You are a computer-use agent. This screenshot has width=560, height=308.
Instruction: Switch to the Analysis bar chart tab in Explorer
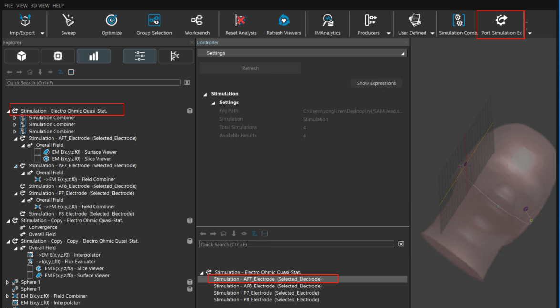click(x=93, y=56)
